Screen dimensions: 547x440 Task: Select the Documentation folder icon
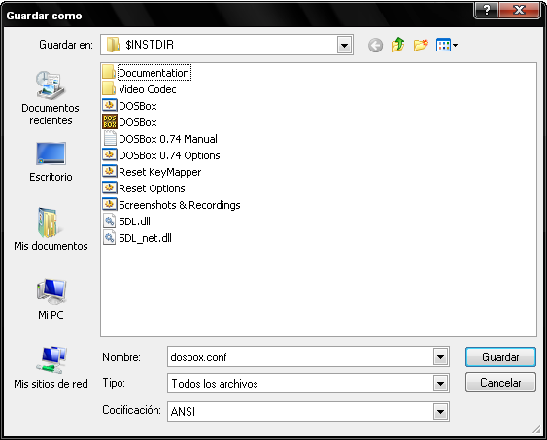point(109,73)
